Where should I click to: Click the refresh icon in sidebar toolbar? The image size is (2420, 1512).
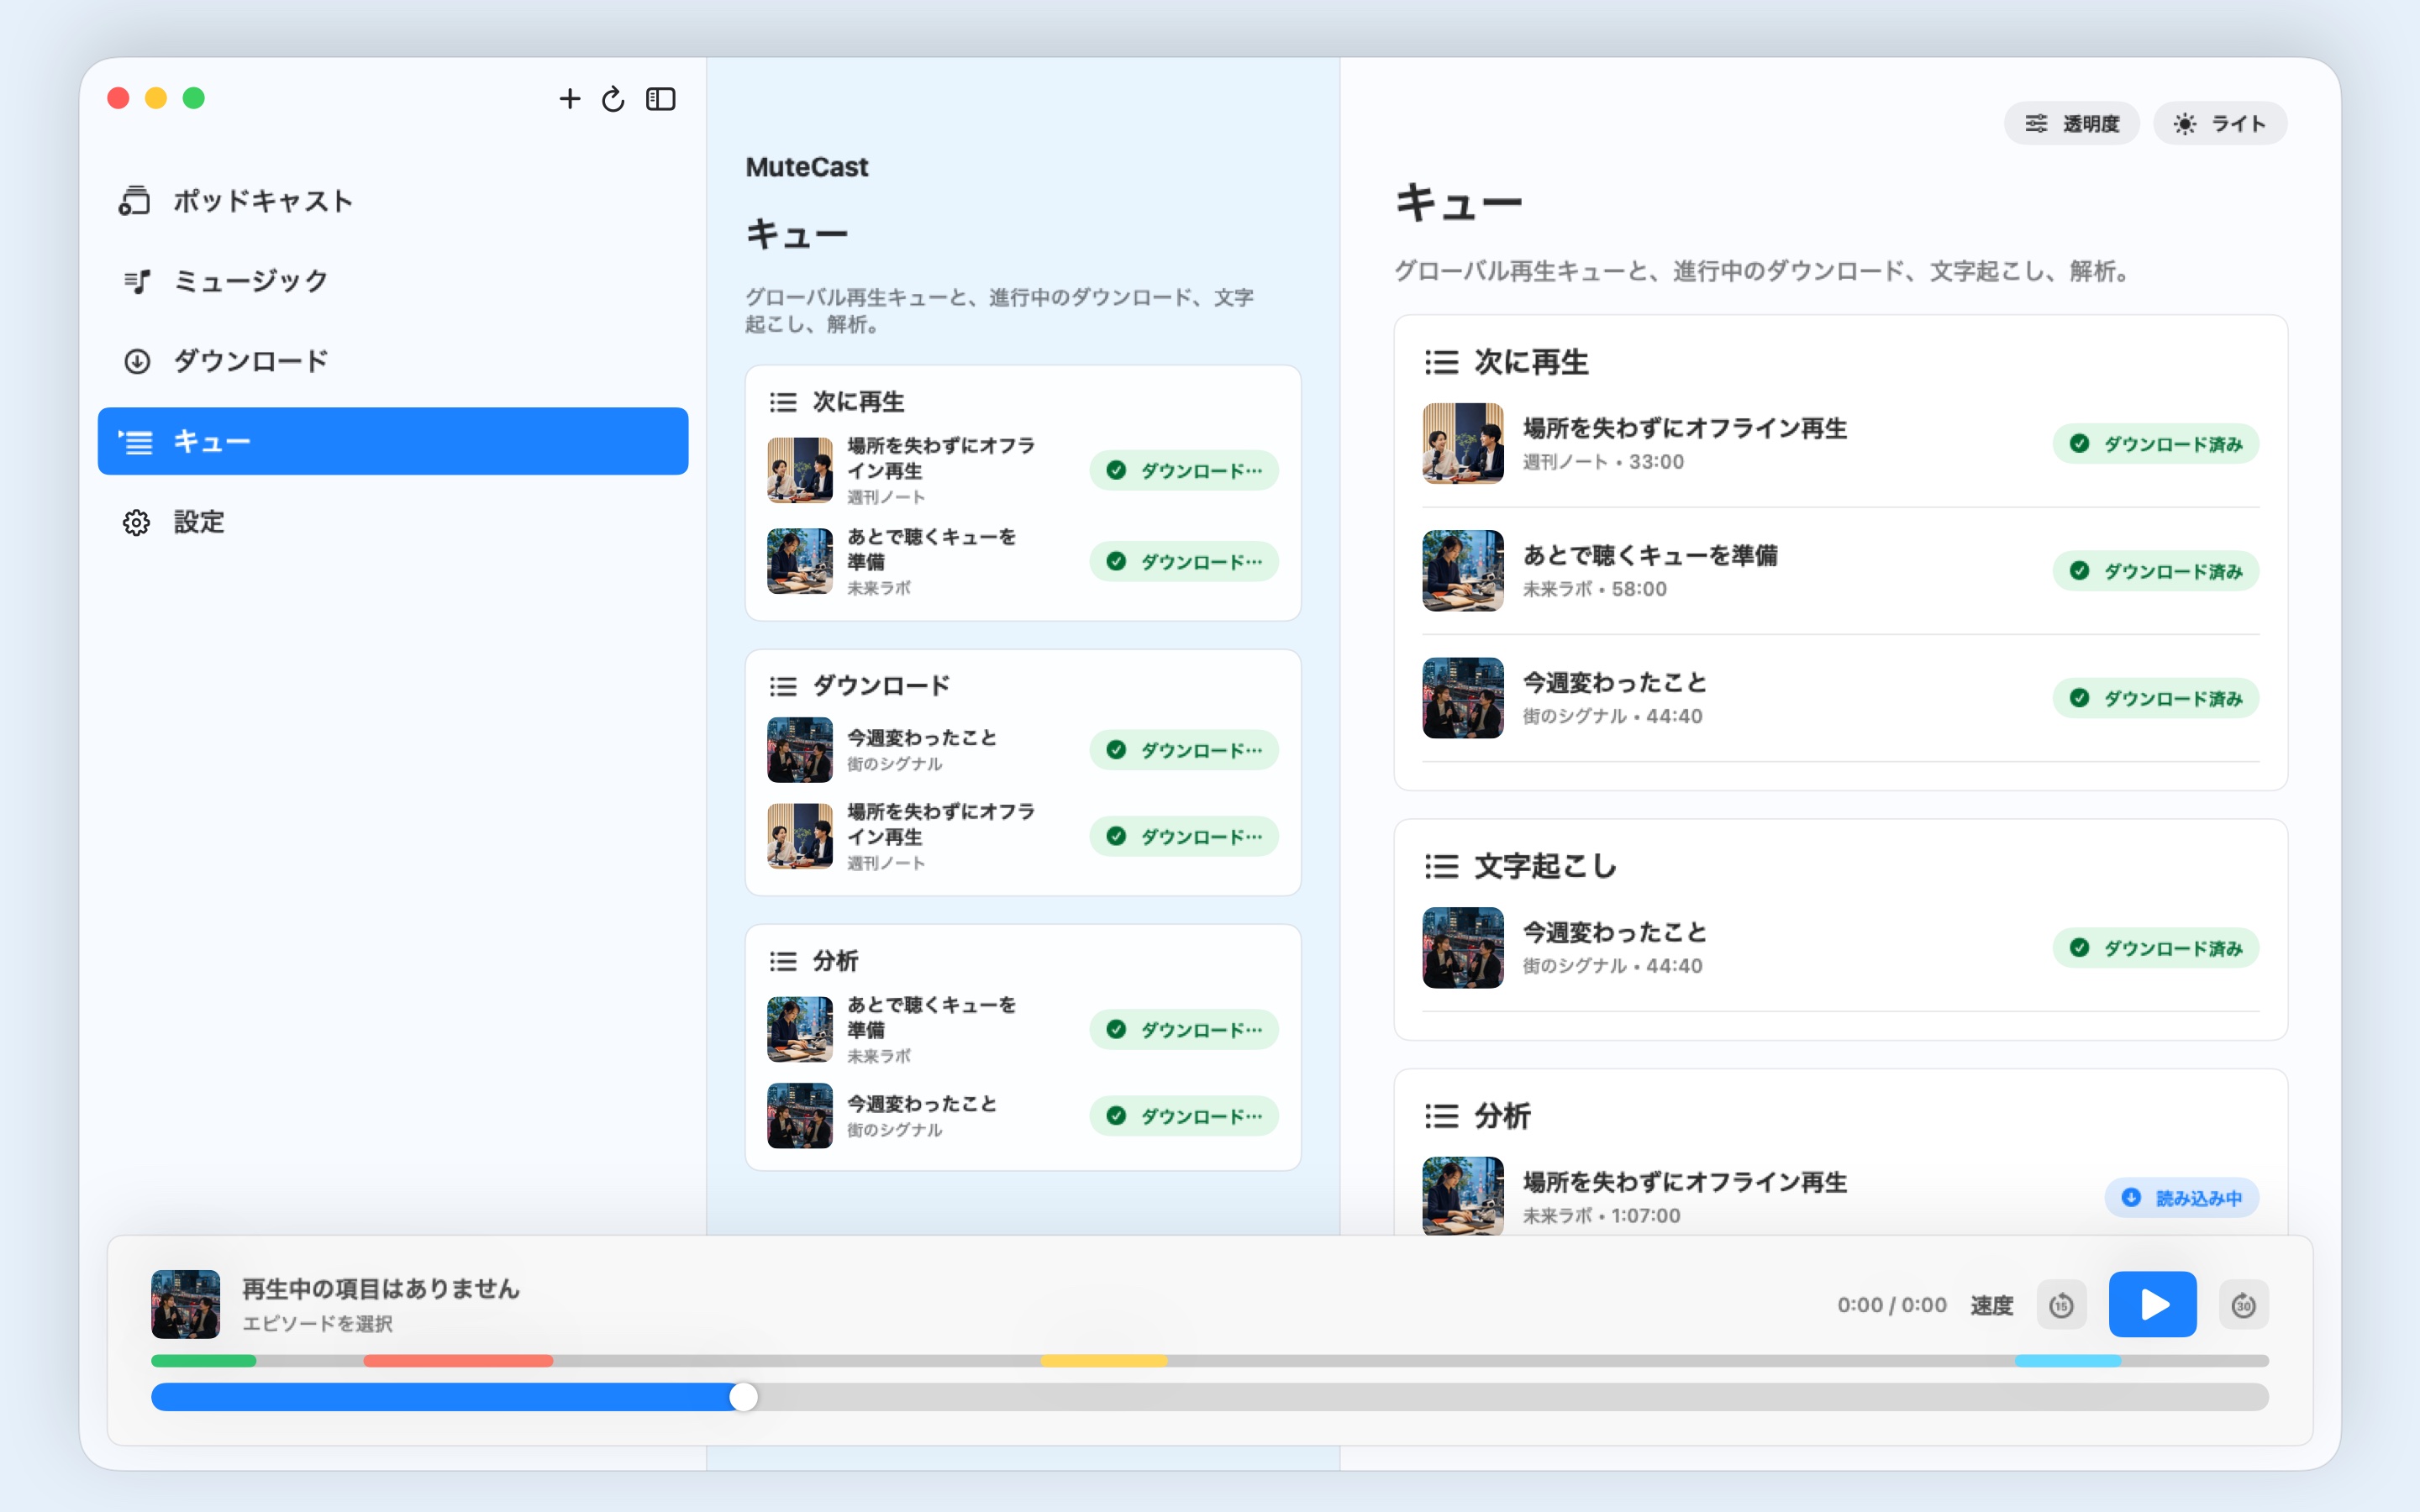point(613,98)
